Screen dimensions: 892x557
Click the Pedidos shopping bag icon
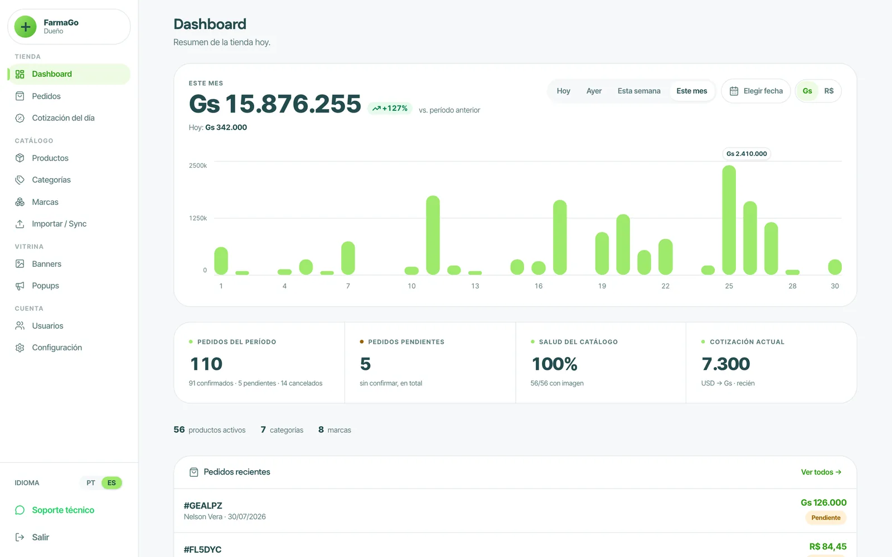20,96
